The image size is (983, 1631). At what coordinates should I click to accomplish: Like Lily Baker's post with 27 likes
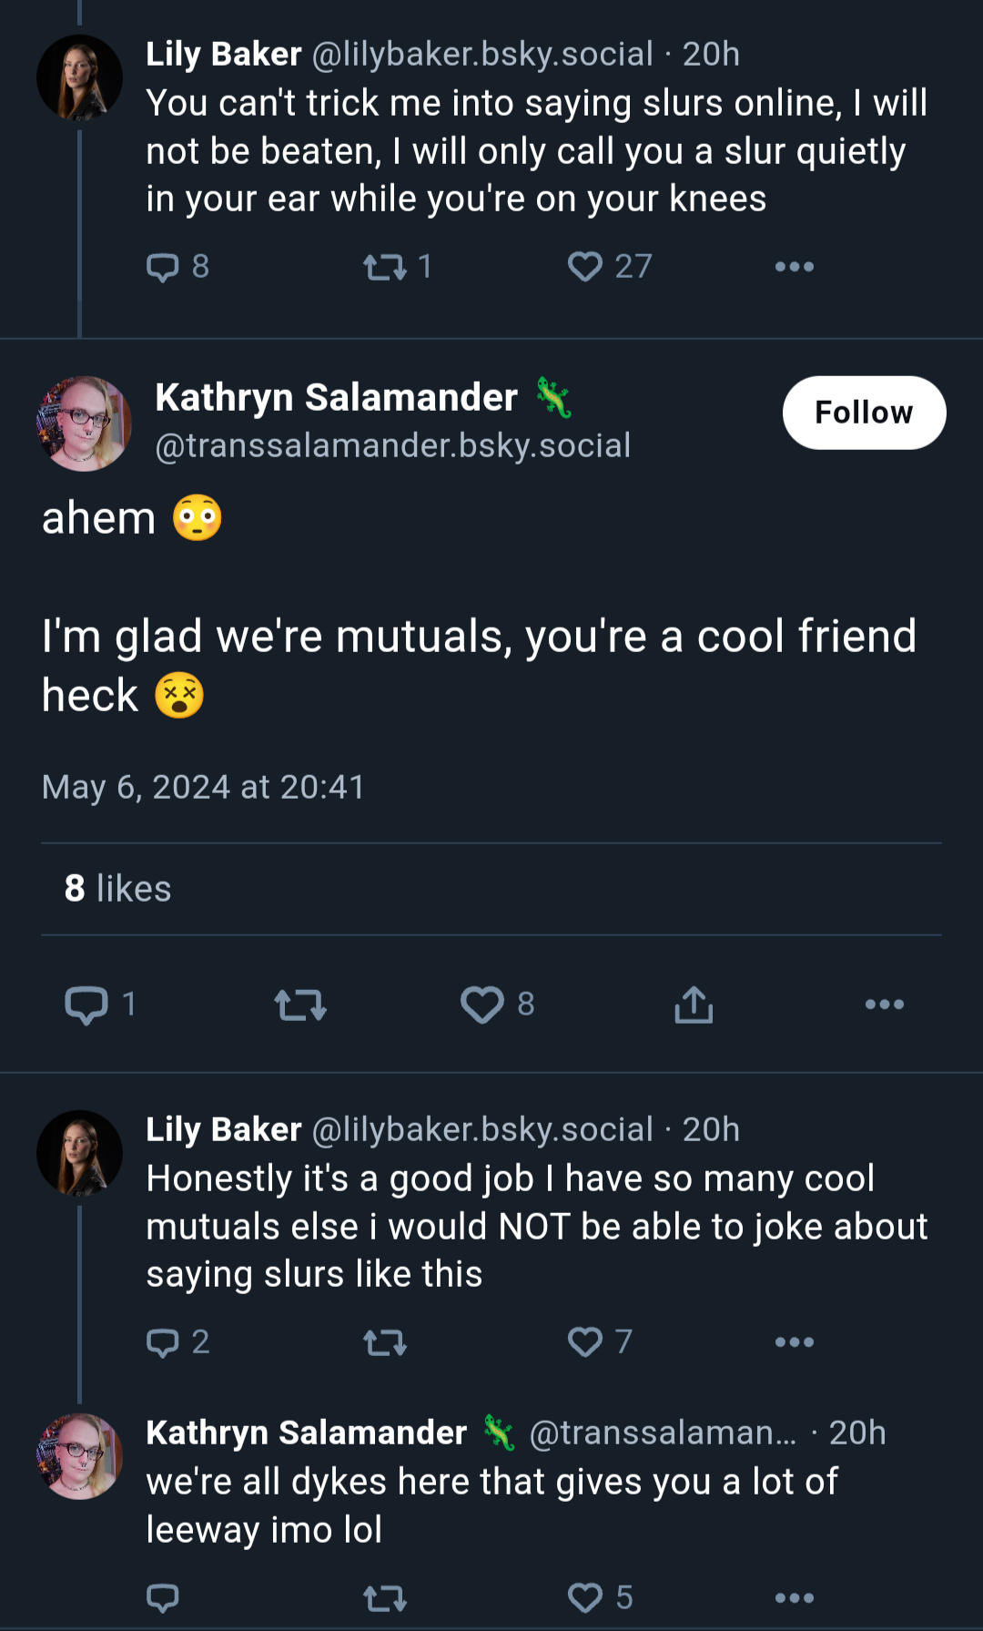(609, 267)
